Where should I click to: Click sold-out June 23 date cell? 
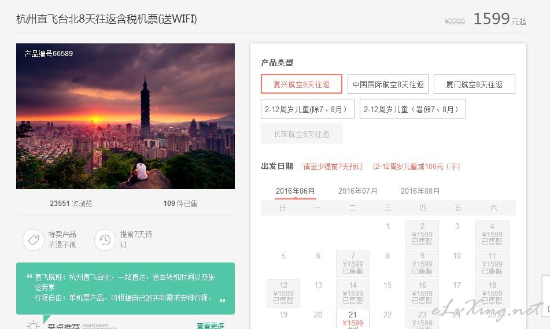pyautogui.click(x=422, y=319)
